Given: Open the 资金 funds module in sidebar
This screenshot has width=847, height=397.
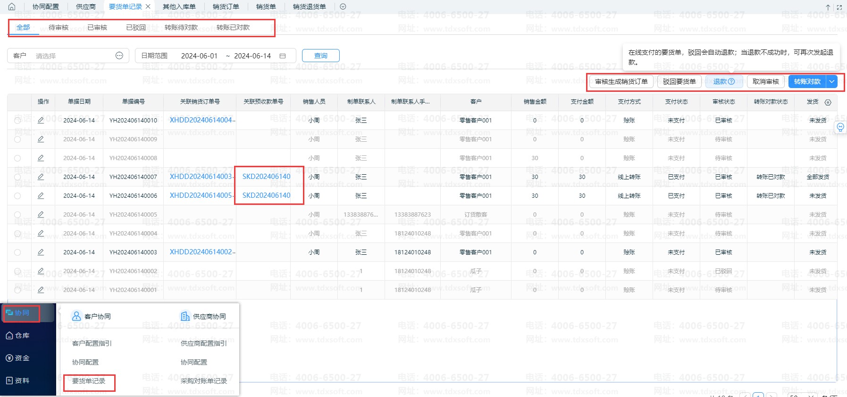Looking at the screenshot, I should tap(18, 358).
